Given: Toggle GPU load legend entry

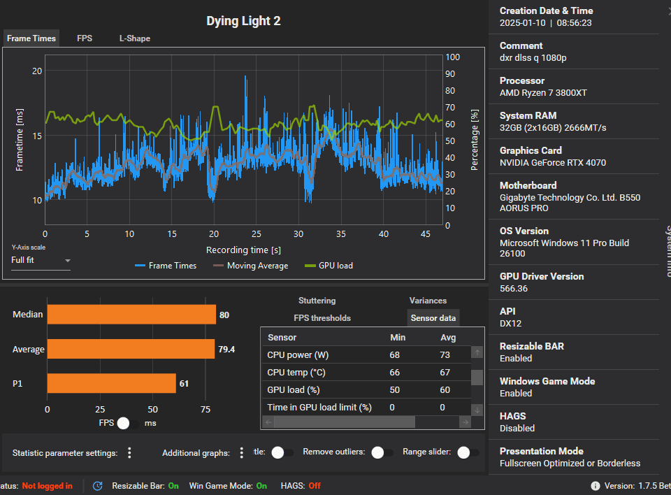Looking at the screenshot, I should (x=329, y=266).
